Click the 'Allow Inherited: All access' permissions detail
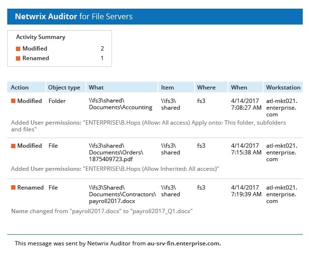The width and height of the screenshot is (309, 255). (x=115, y=169)
